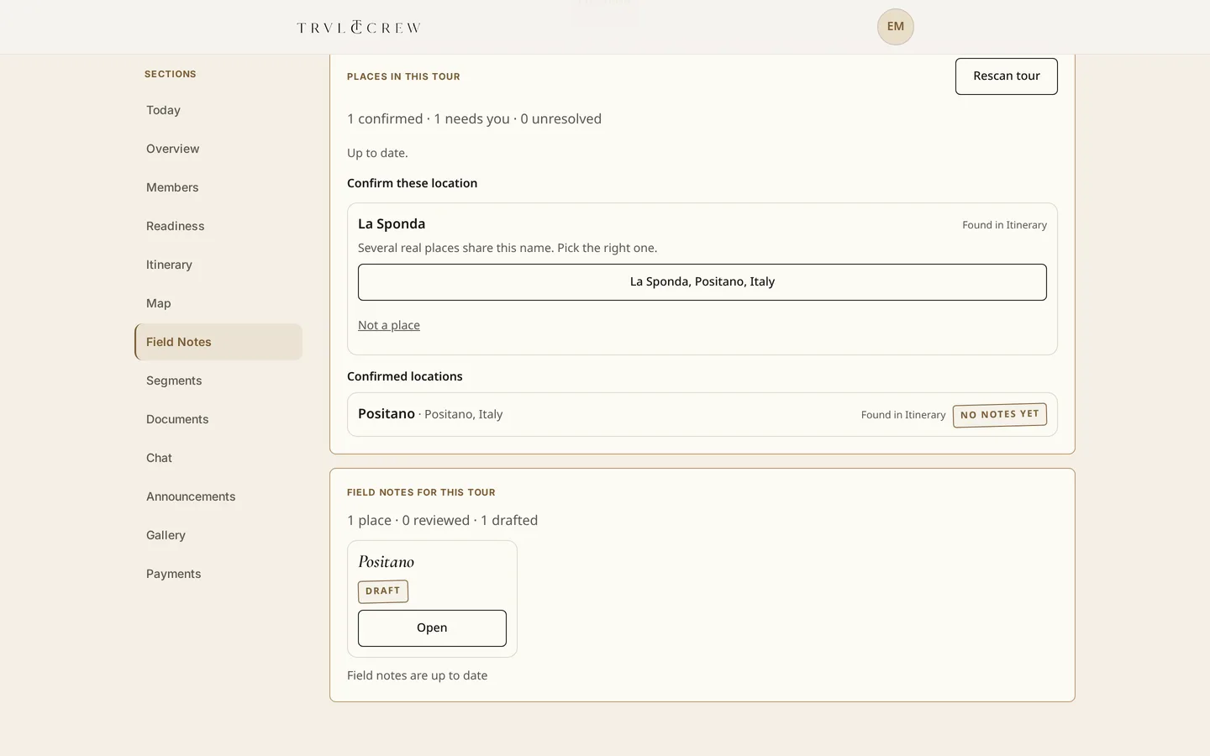1210x756 pixels.
Task: Click the Rescan tour button
Action: click(x=1006, y=76)
